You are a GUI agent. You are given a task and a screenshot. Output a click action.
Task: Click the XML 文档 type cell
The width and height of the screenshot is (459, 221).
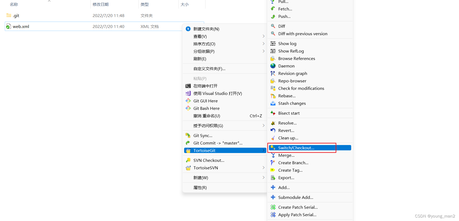click(149, 26)
